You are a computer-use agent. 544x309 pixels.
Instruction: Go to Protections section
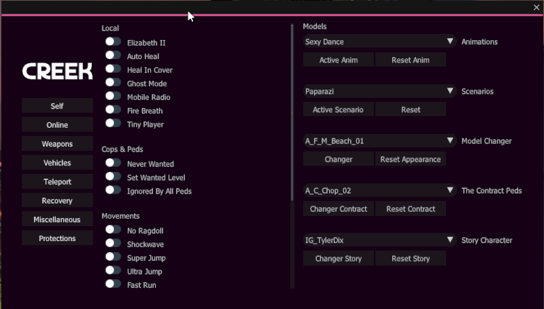click(57, 238)
